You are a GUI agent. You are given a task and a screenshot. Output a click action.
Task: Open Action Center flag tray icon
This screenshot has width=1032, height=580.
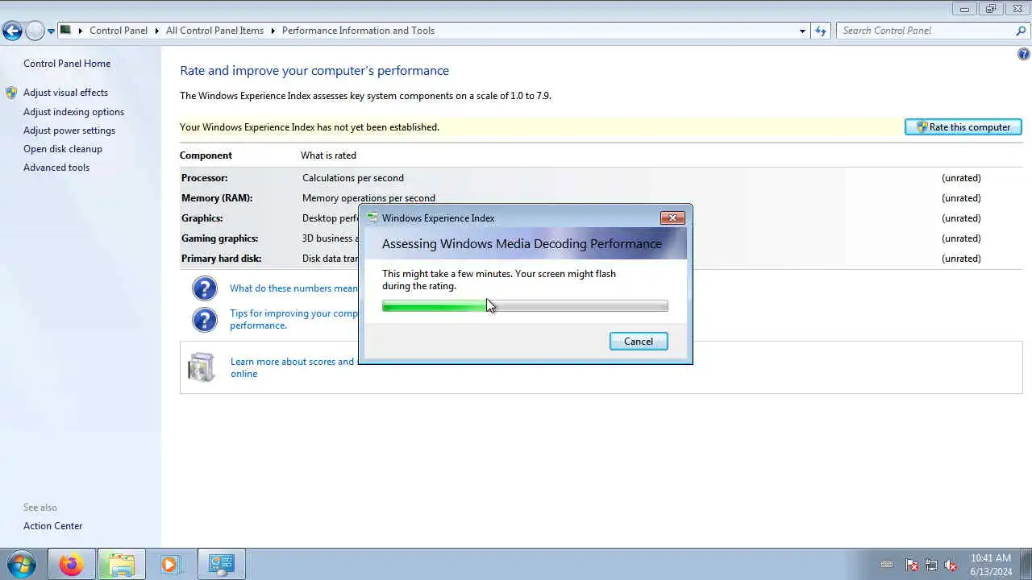(912, 565)
